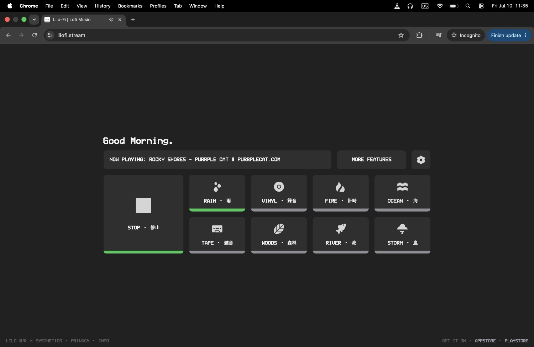Screen dimensions: 534x347
Task: Open Chrome's three-dot menu
Action: tap(526, 35)
